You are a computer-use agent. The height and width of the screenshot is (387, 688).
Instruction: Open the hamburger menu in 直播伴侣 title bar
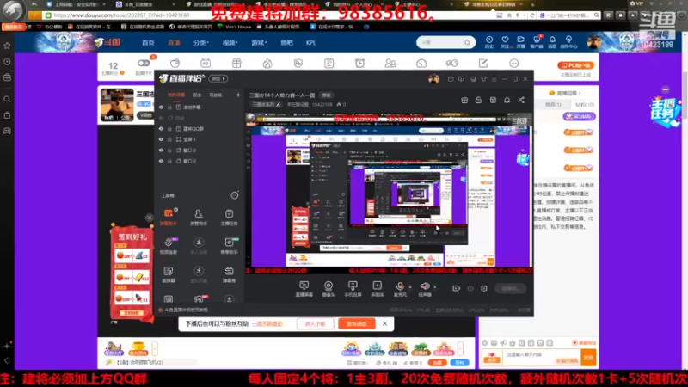494,79
